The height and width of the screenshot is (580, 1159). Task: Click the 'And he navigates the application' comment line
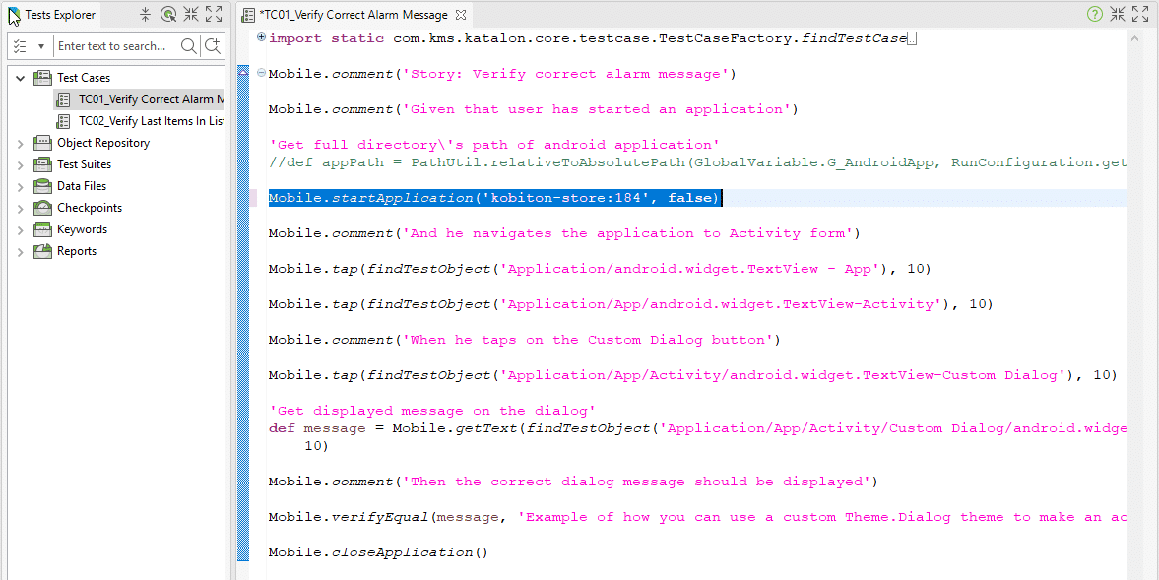tap(564, 233)
